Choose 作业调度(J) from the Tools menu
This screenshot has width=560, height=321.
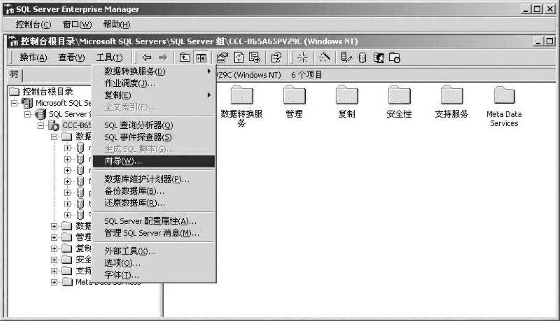coord(154,83)
